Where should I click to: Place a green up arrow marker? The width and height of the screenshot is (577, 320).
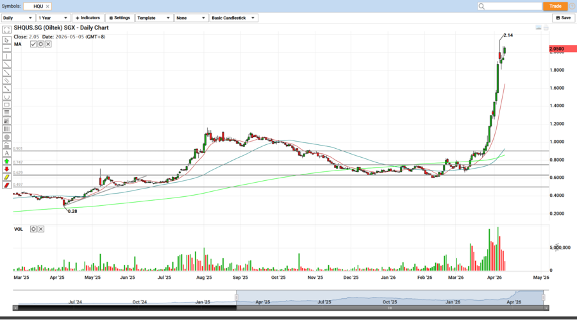coord(6,161)
